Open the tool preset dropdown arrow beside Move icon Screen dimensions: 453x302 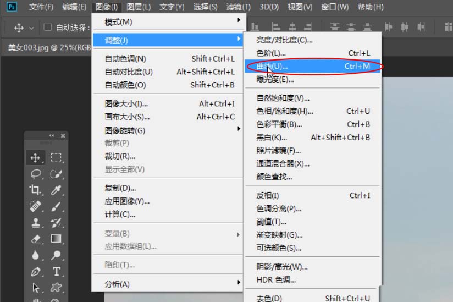pyautogui.click(x=31, y=28)
